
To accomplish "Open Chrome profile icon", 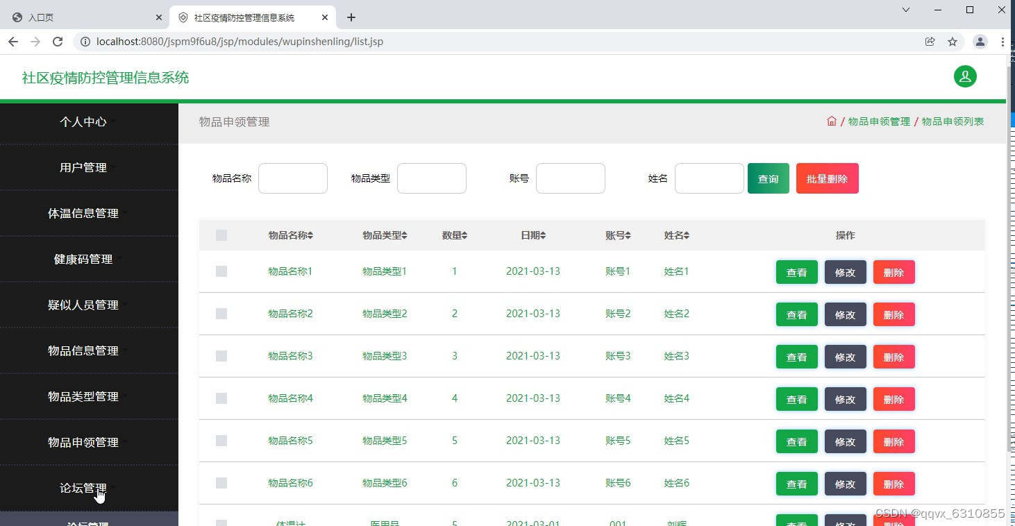I will pos(980,42).
